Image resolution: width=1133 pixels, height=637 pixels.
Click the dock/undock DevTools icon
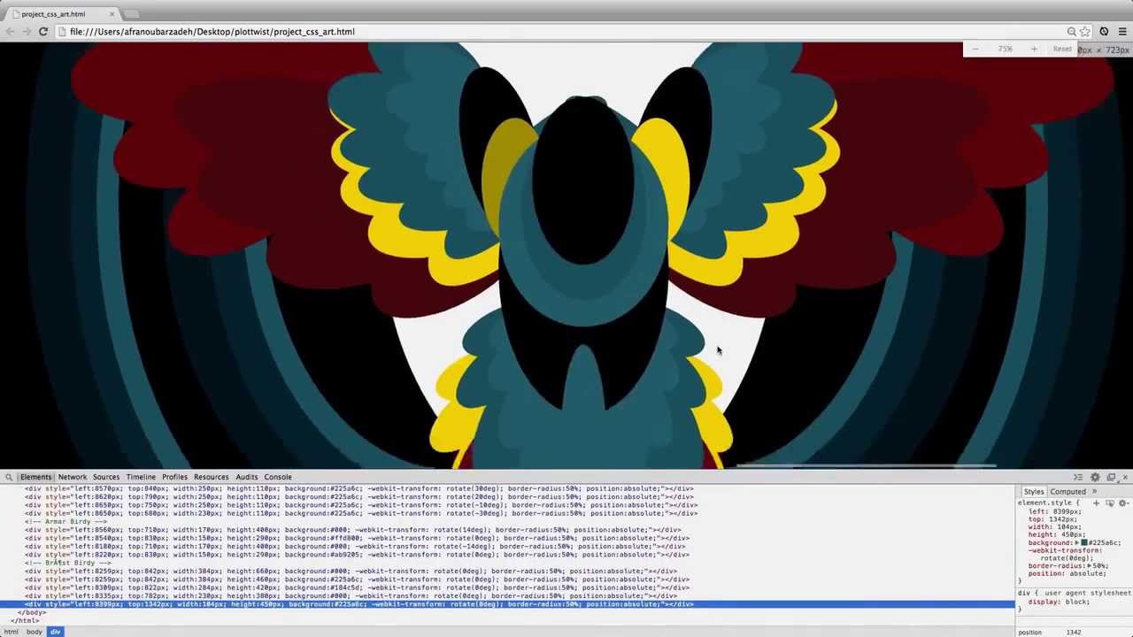pos(1111,478)
